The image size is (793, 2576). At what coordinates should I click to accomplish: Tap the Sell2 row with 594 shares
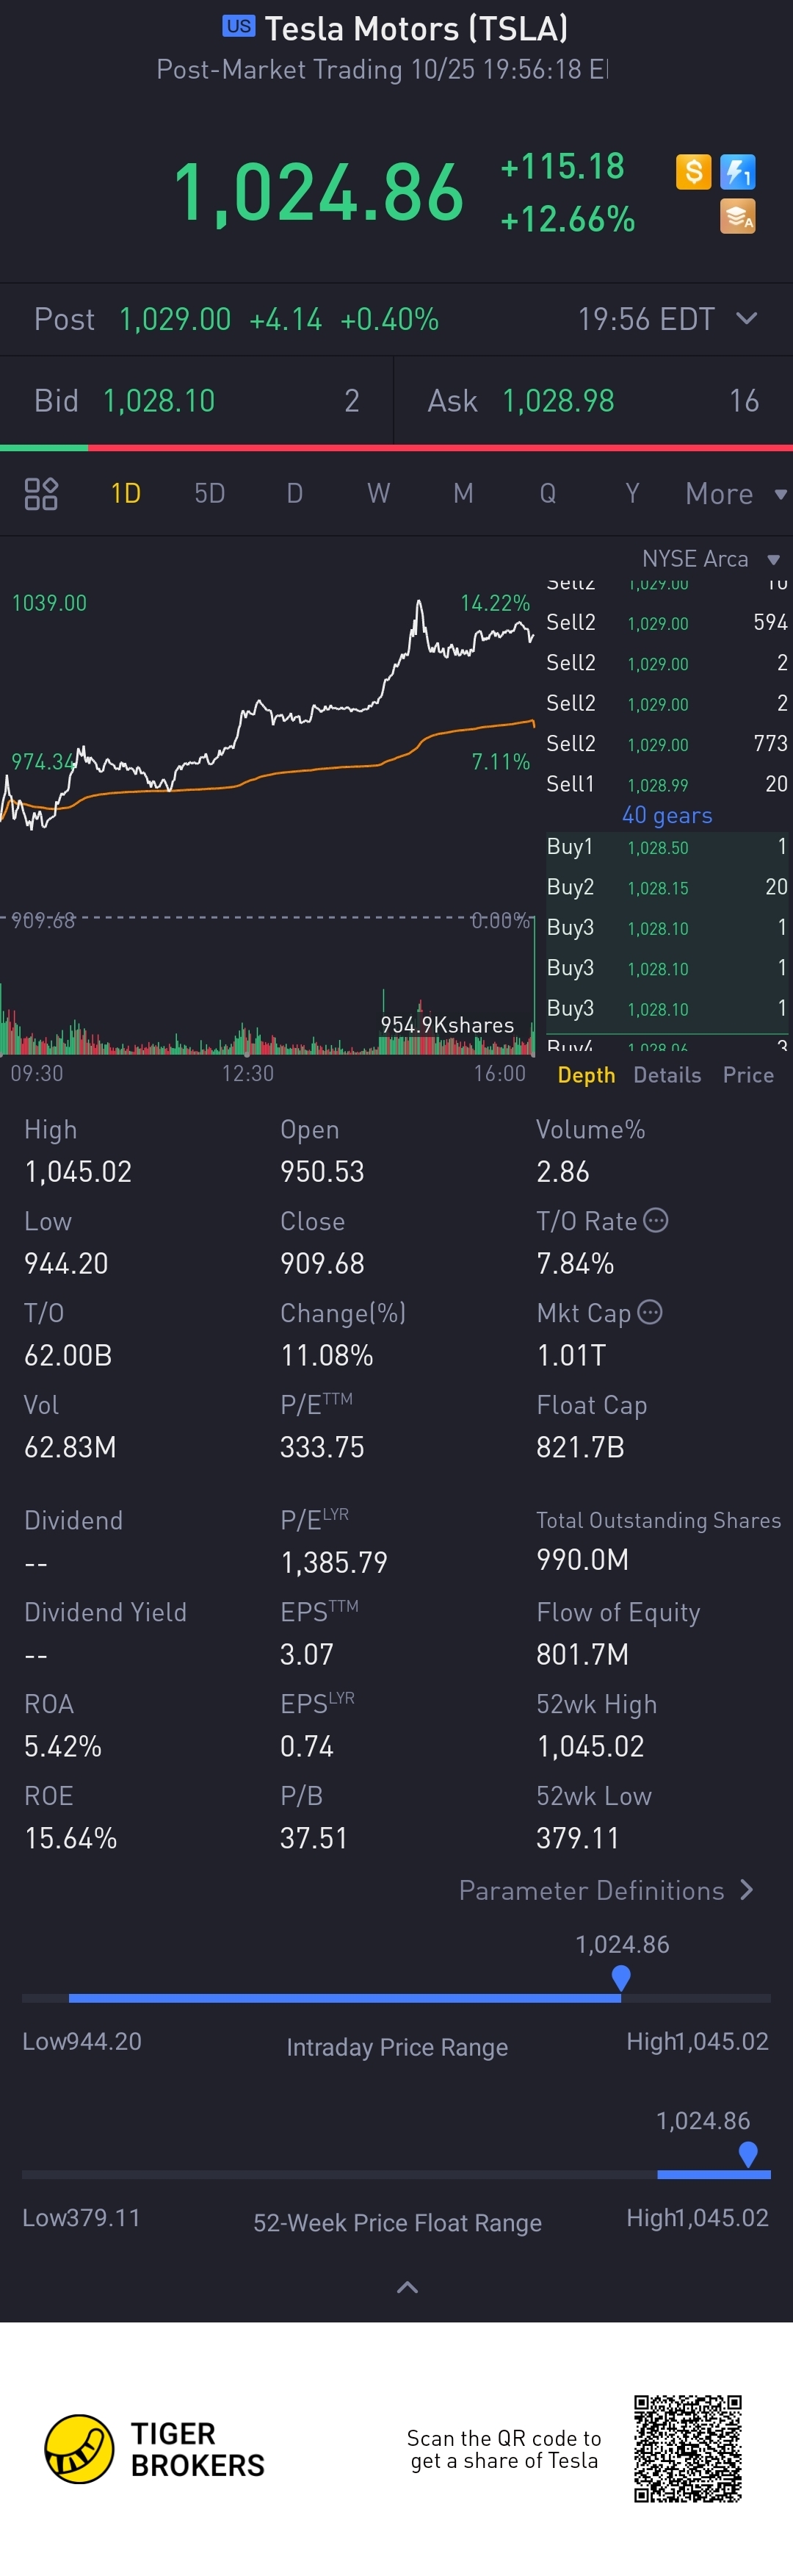click(666, 622)
